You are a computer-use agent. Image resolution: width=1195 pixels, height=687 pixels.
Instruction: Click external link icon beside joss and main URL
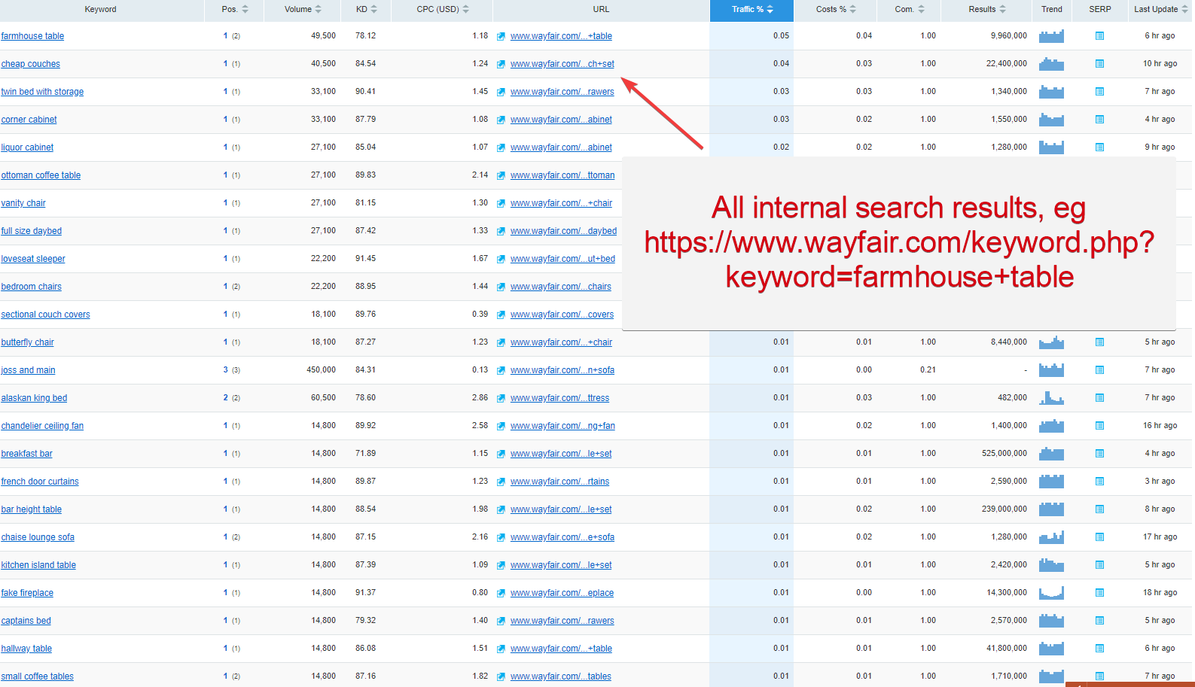click(x=501, y=370)
